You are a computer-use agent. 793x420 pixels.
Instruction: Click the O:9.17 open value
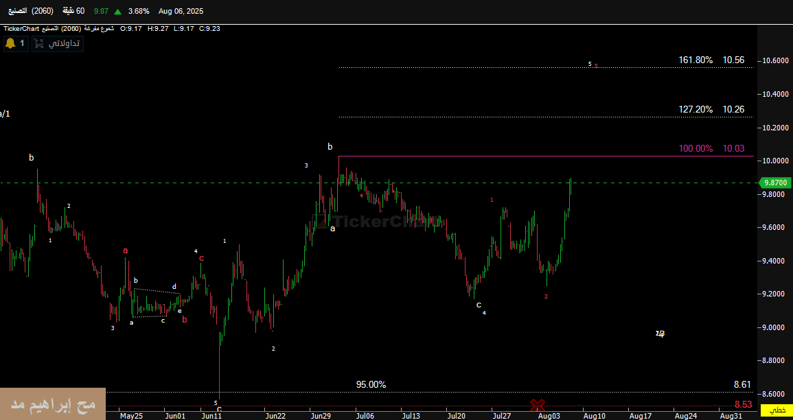tap(131, 29)
